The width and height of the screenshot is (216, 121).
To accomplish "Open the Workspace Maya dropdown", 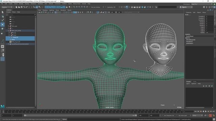I will (x=202, y=4).
